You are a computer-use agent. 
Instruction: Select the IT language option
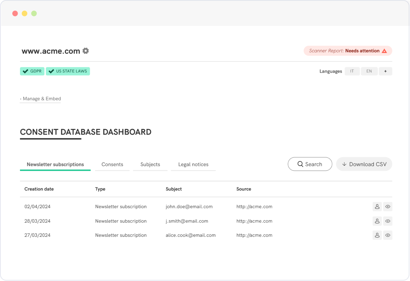tap(352, 71)
